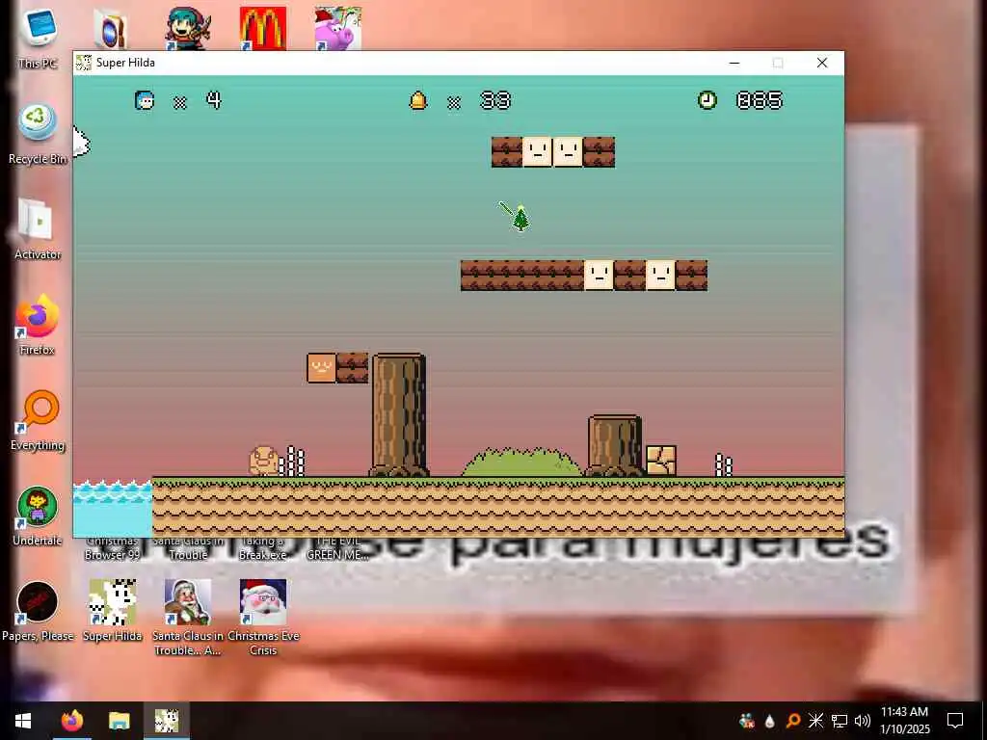Click the short tree stump in the game
The width and height of the screenshot is (987, 740).
point(615,445)
